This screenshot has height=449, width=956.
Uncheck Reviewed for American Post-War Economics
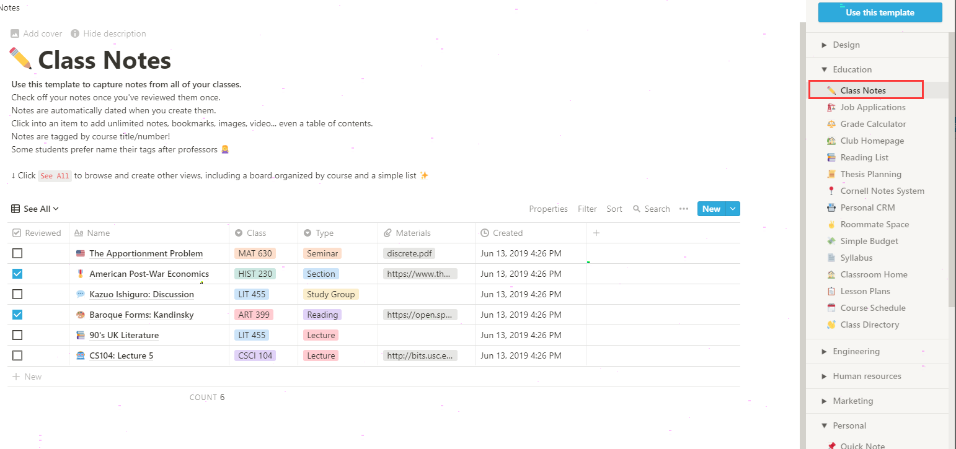tap(17, 274)
